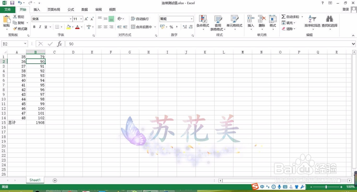The image size is (357, 192).
Task: Switch to the Page Layout (页面布局) tab
Action: (54, 10)
